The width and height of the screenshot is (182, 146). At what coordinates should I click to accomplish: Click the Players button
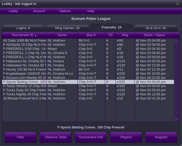[126, 137]
